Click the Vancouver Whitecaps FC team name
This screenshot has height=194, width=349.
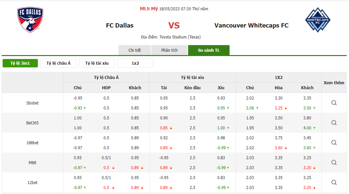click(251, 25)
